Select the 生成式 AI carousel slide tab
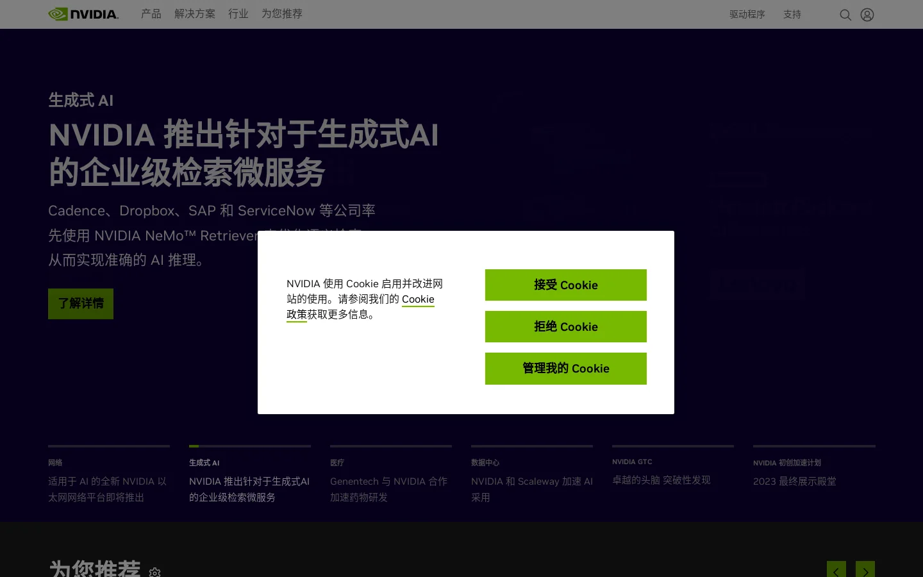 click(x=250, y=474)
